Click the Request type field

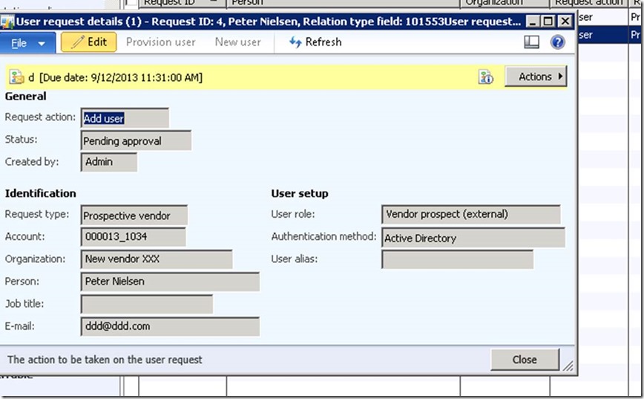[x=134, y=215]
